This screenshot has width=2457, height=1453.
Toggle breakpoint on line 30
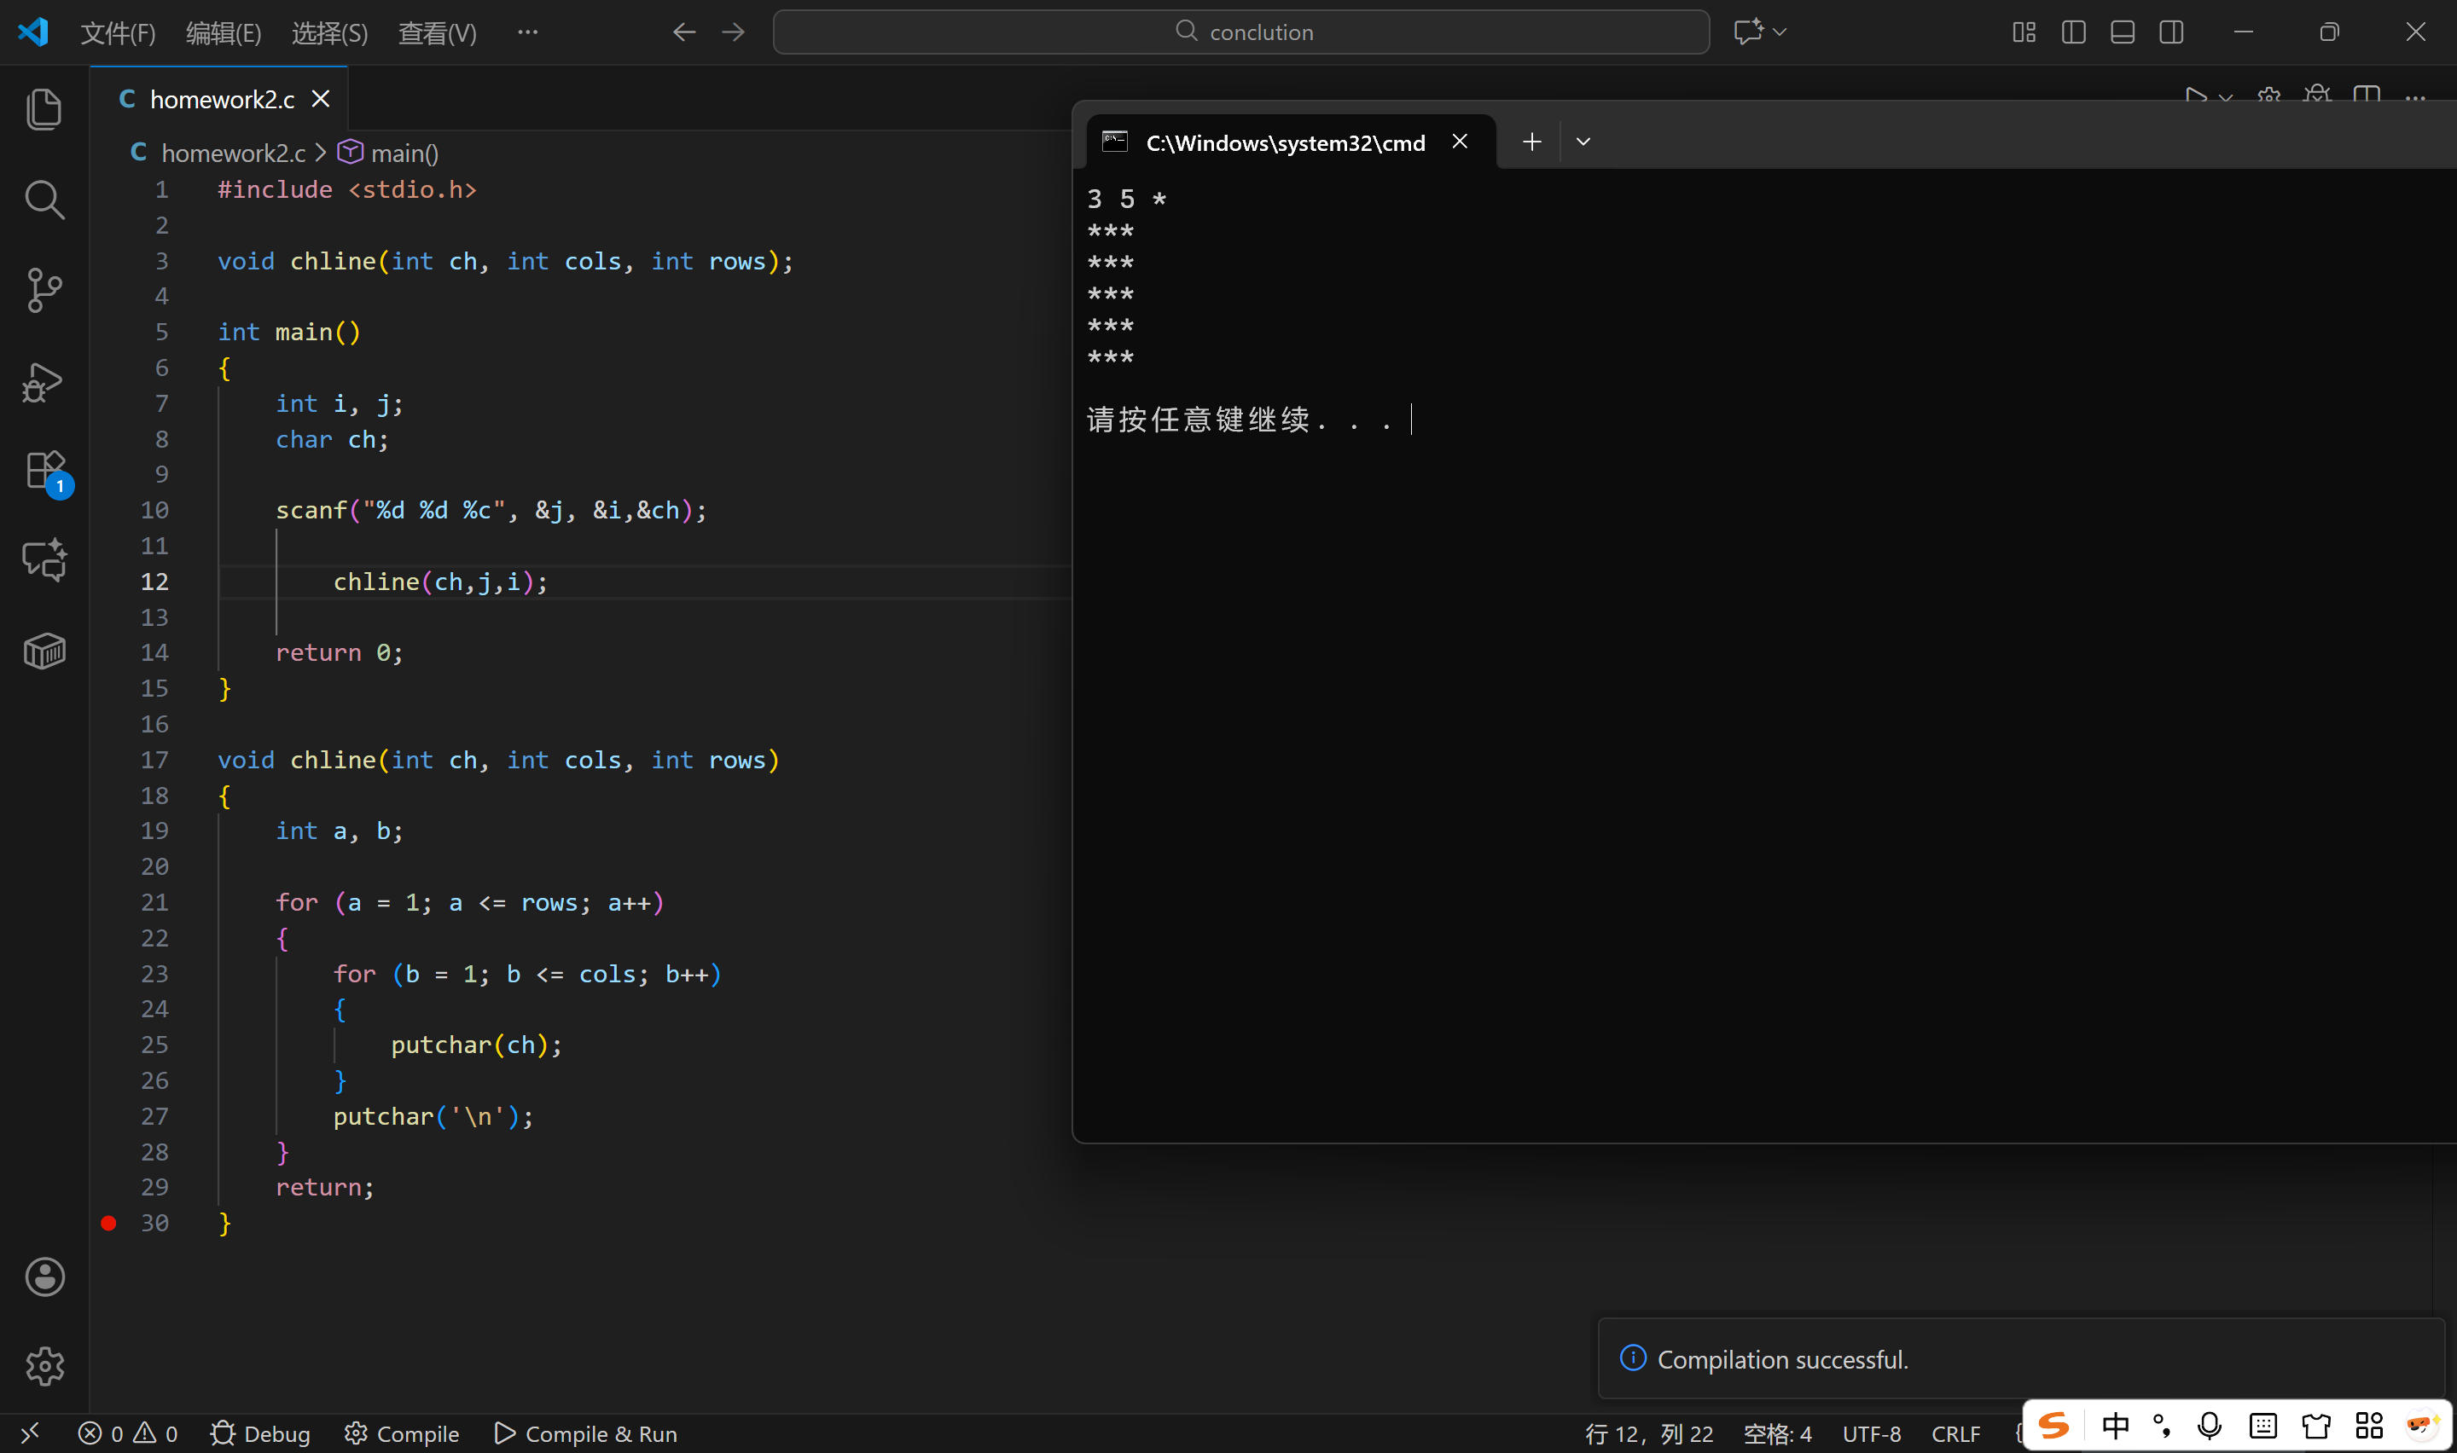(108, 1223)
